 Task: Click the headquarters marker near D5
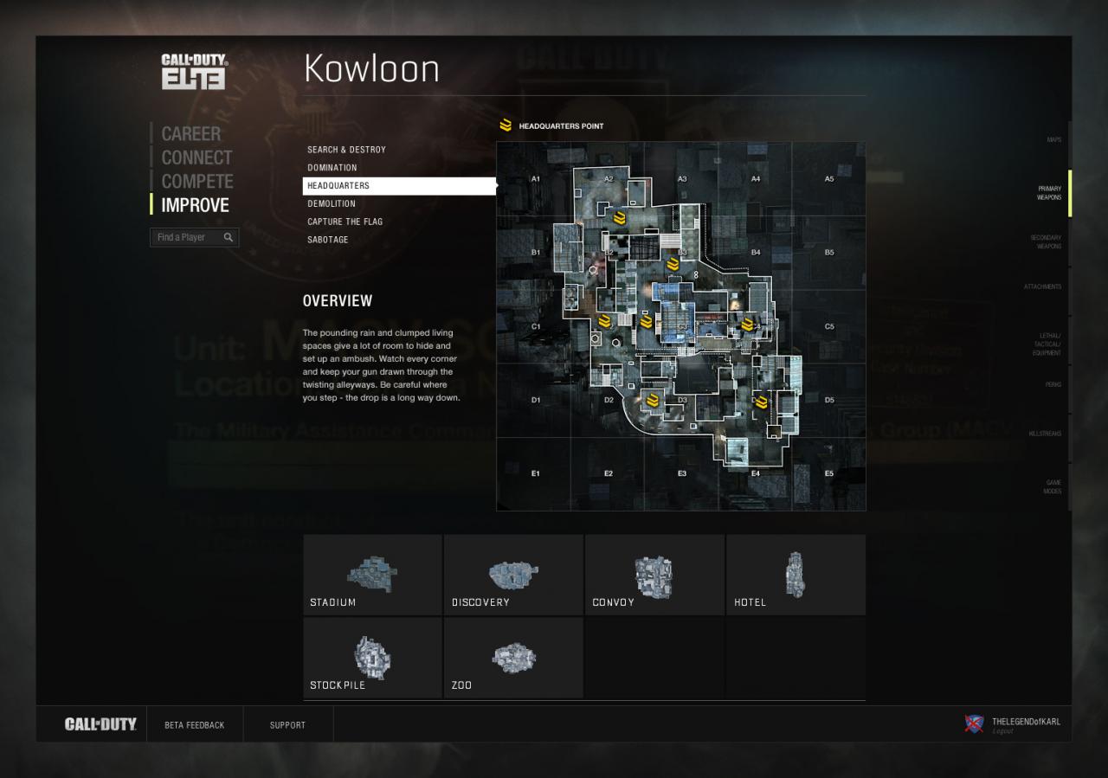click(762, 402)
